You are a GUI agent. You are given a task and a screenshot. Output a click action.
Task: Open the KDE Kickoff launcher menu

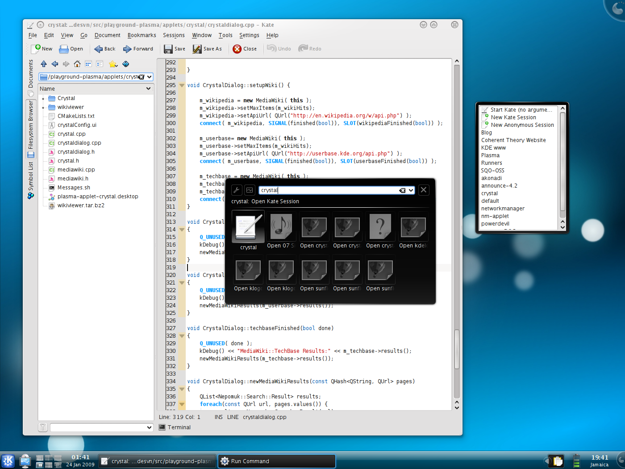[x=8, y=461]
